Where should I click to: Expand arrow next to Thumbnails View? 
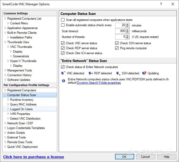click(5, 42)
